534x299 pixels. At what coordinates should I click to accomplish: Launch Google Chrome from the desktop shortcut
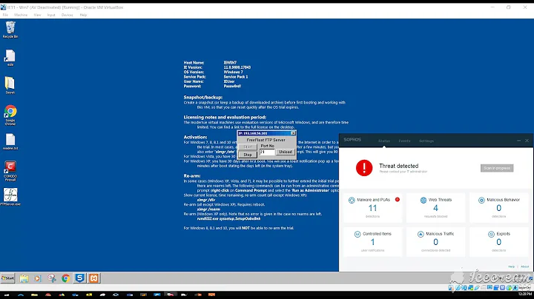point(10,115)
